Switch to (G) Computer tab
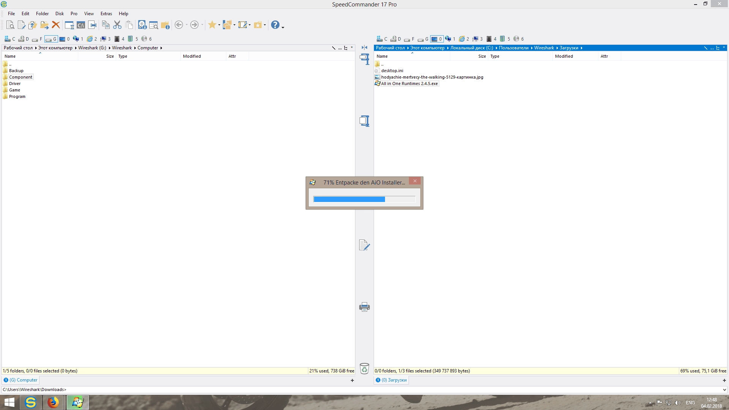The width and height of the screenshot is (729, 410). 21,380
